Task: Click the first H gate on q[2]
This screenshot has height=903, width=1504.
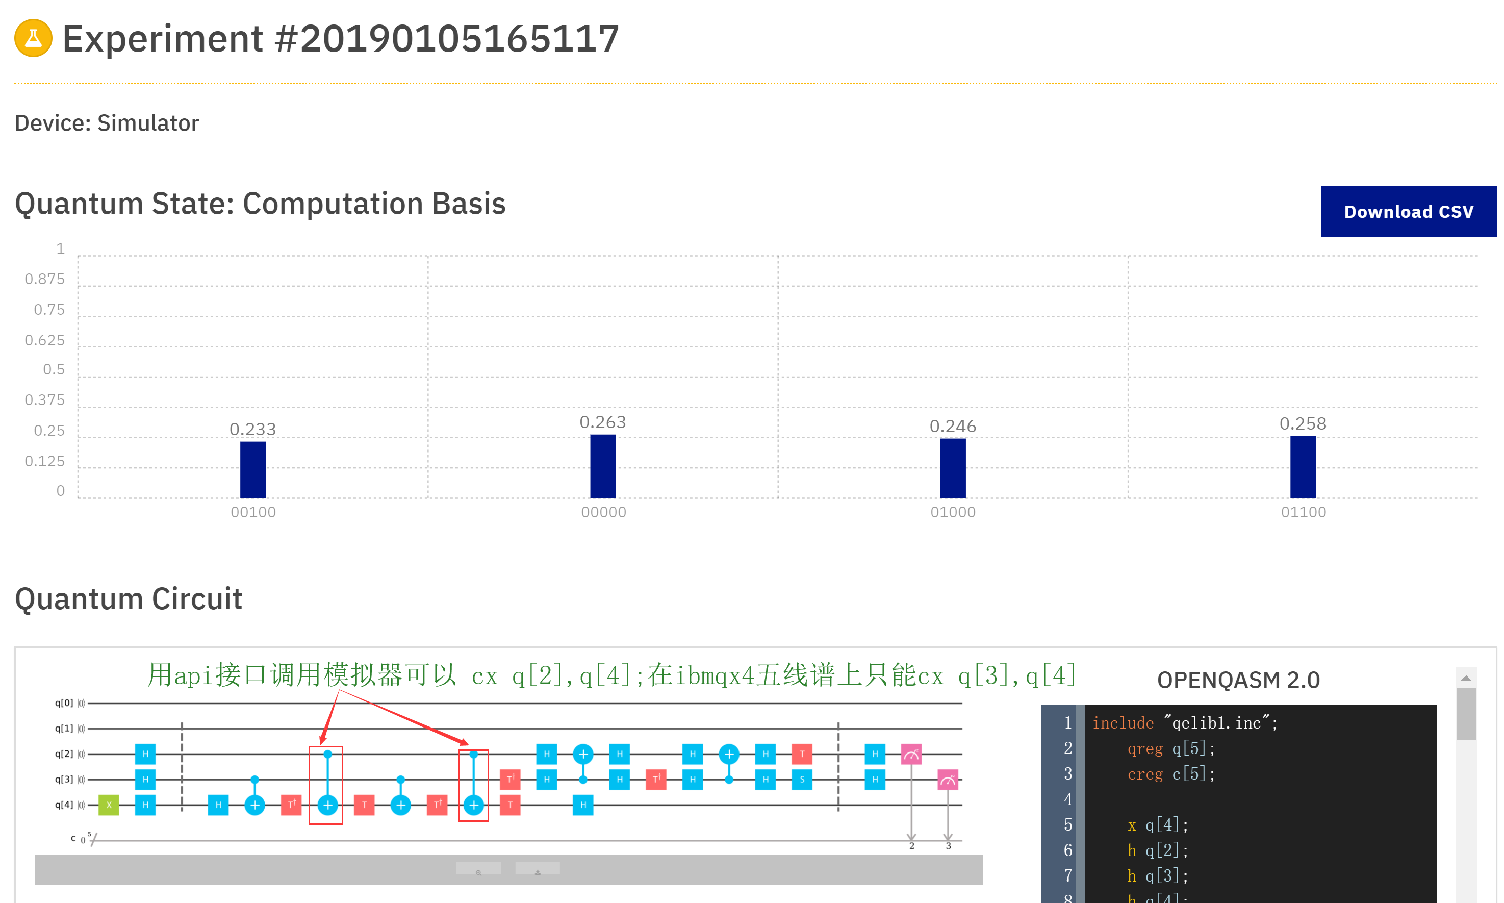Action: 145,755
